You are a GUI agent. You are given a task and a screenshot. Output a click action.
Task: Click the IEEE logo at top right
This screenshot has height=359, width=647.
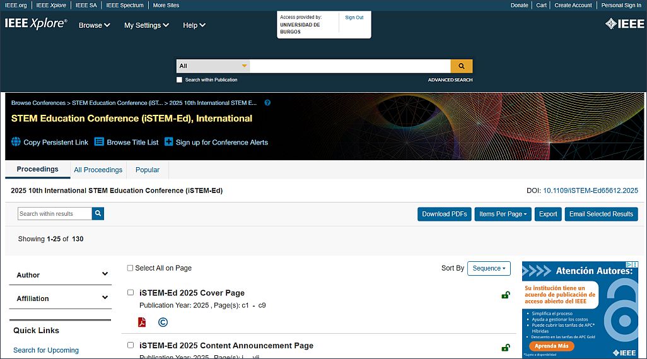(624, 24)
